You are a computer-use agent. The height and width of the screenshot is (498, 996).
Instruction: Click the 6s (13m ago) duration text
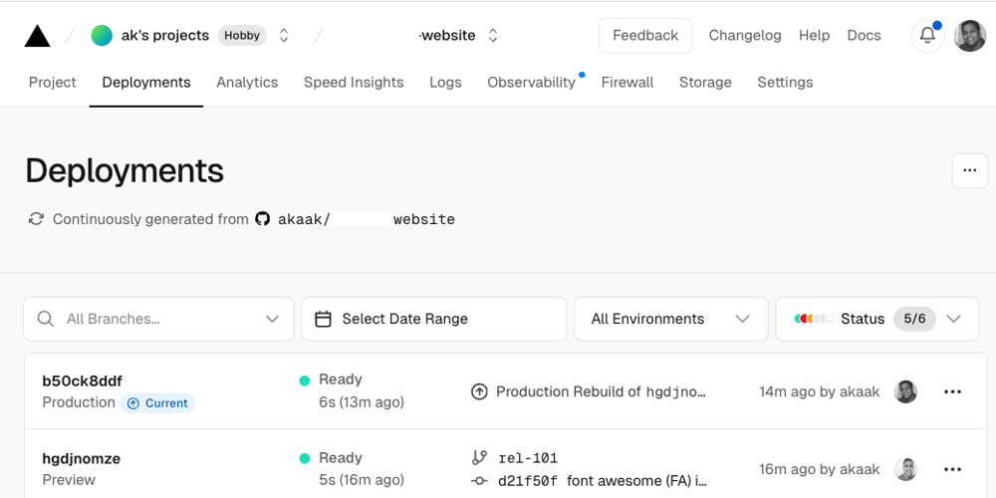362,402
